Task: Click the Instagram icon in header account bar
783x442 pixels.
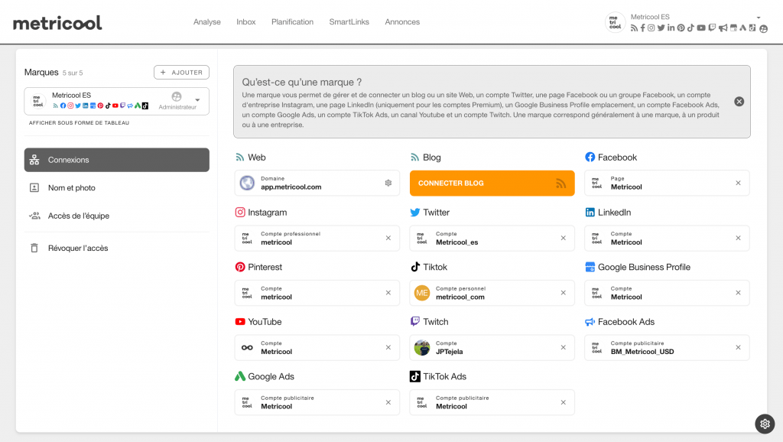Action: coord(651,28)
